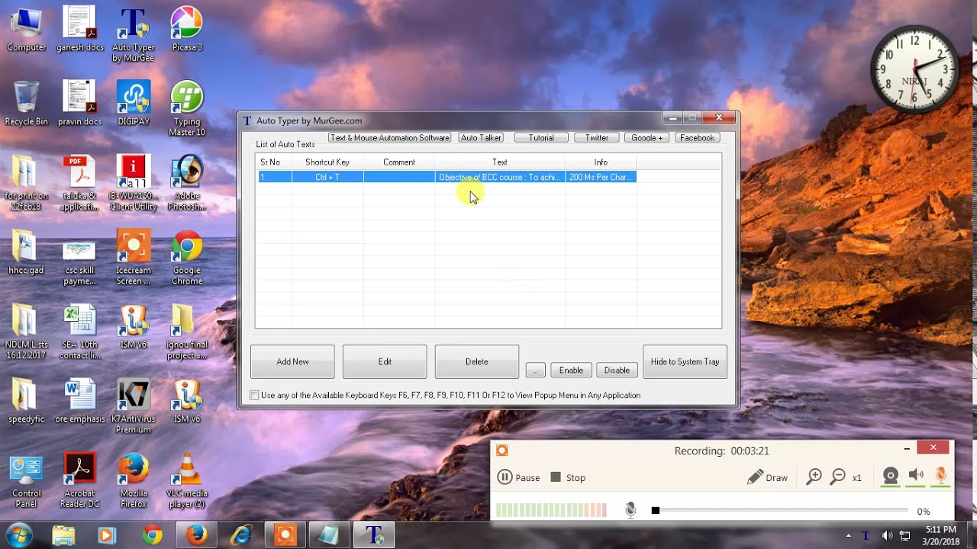Click the zoom out magnifier in recorder
The width and height of the screenshot is (977, 549).
click(838, 477)
